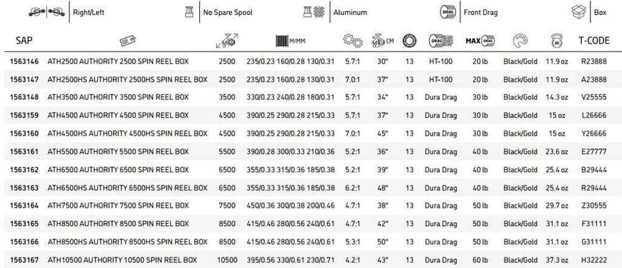622x268 pixels.
Task: Click the Right/Left handle orientation icon
Action: pyautogui.click(x=47, y=12)
